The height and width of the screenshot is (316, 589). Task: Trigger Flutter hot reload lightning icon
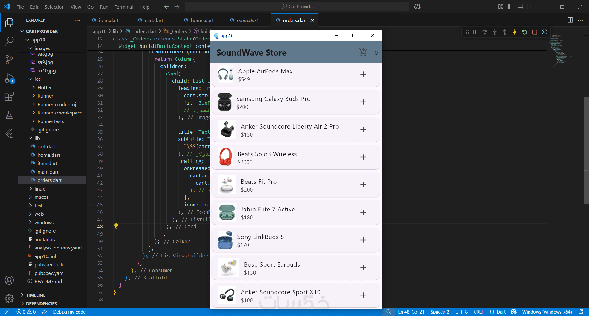pos(514,32)
